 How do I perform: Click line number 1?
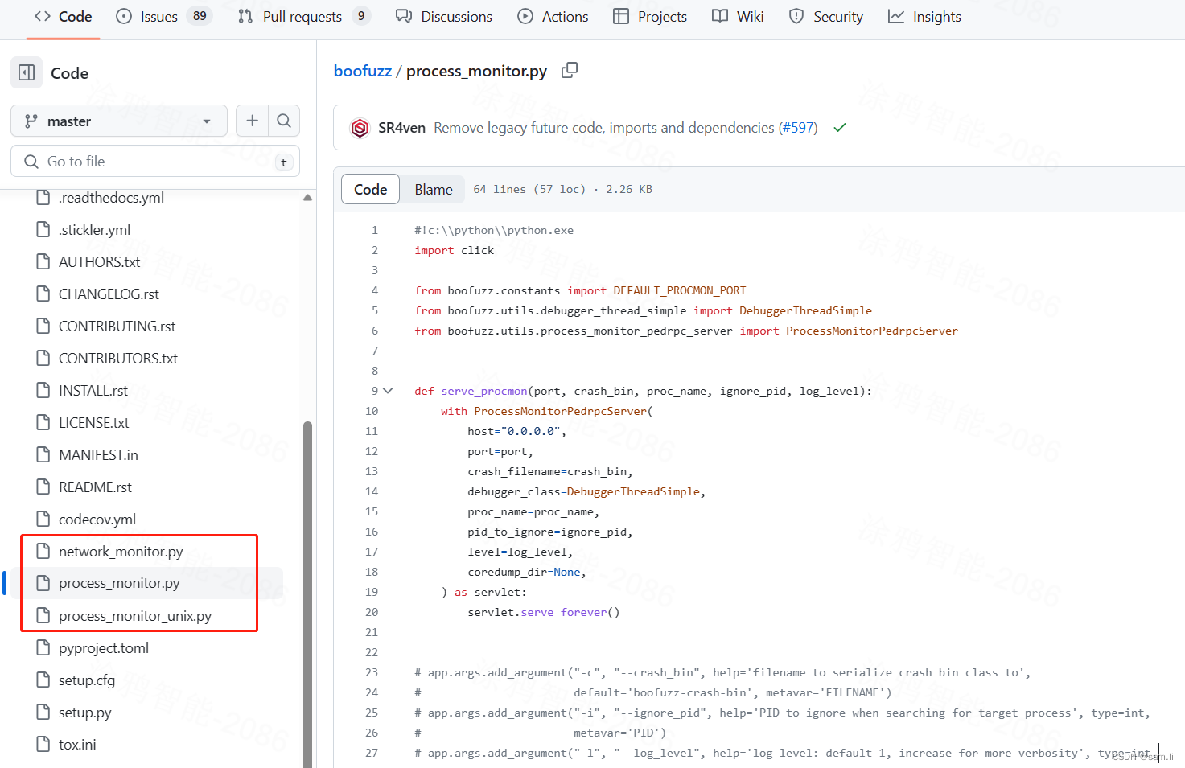point(374,230)
